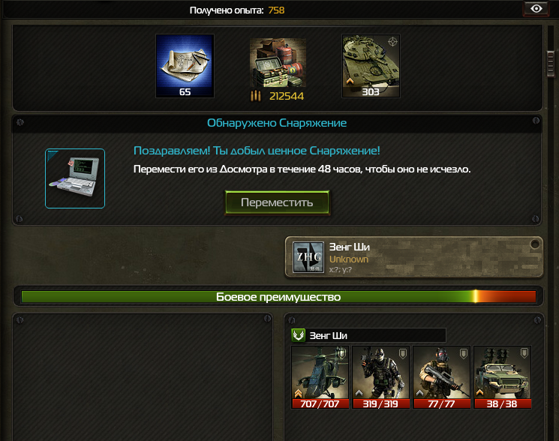The width and height of the screenshot is (559, 441).
Task: Click the Unknown location label
Action: 349,259
